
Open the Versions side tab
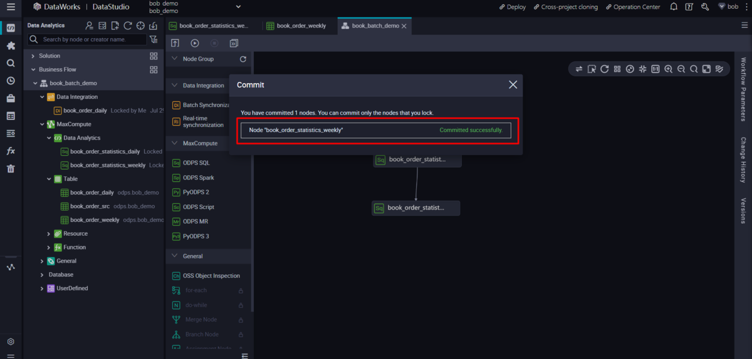click(x=744, y=211)
